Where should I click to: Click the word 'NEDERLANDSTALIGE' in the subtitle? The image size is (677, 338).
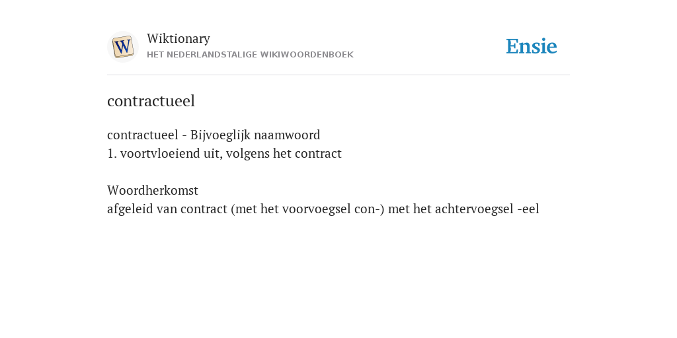tap(212, 55)
